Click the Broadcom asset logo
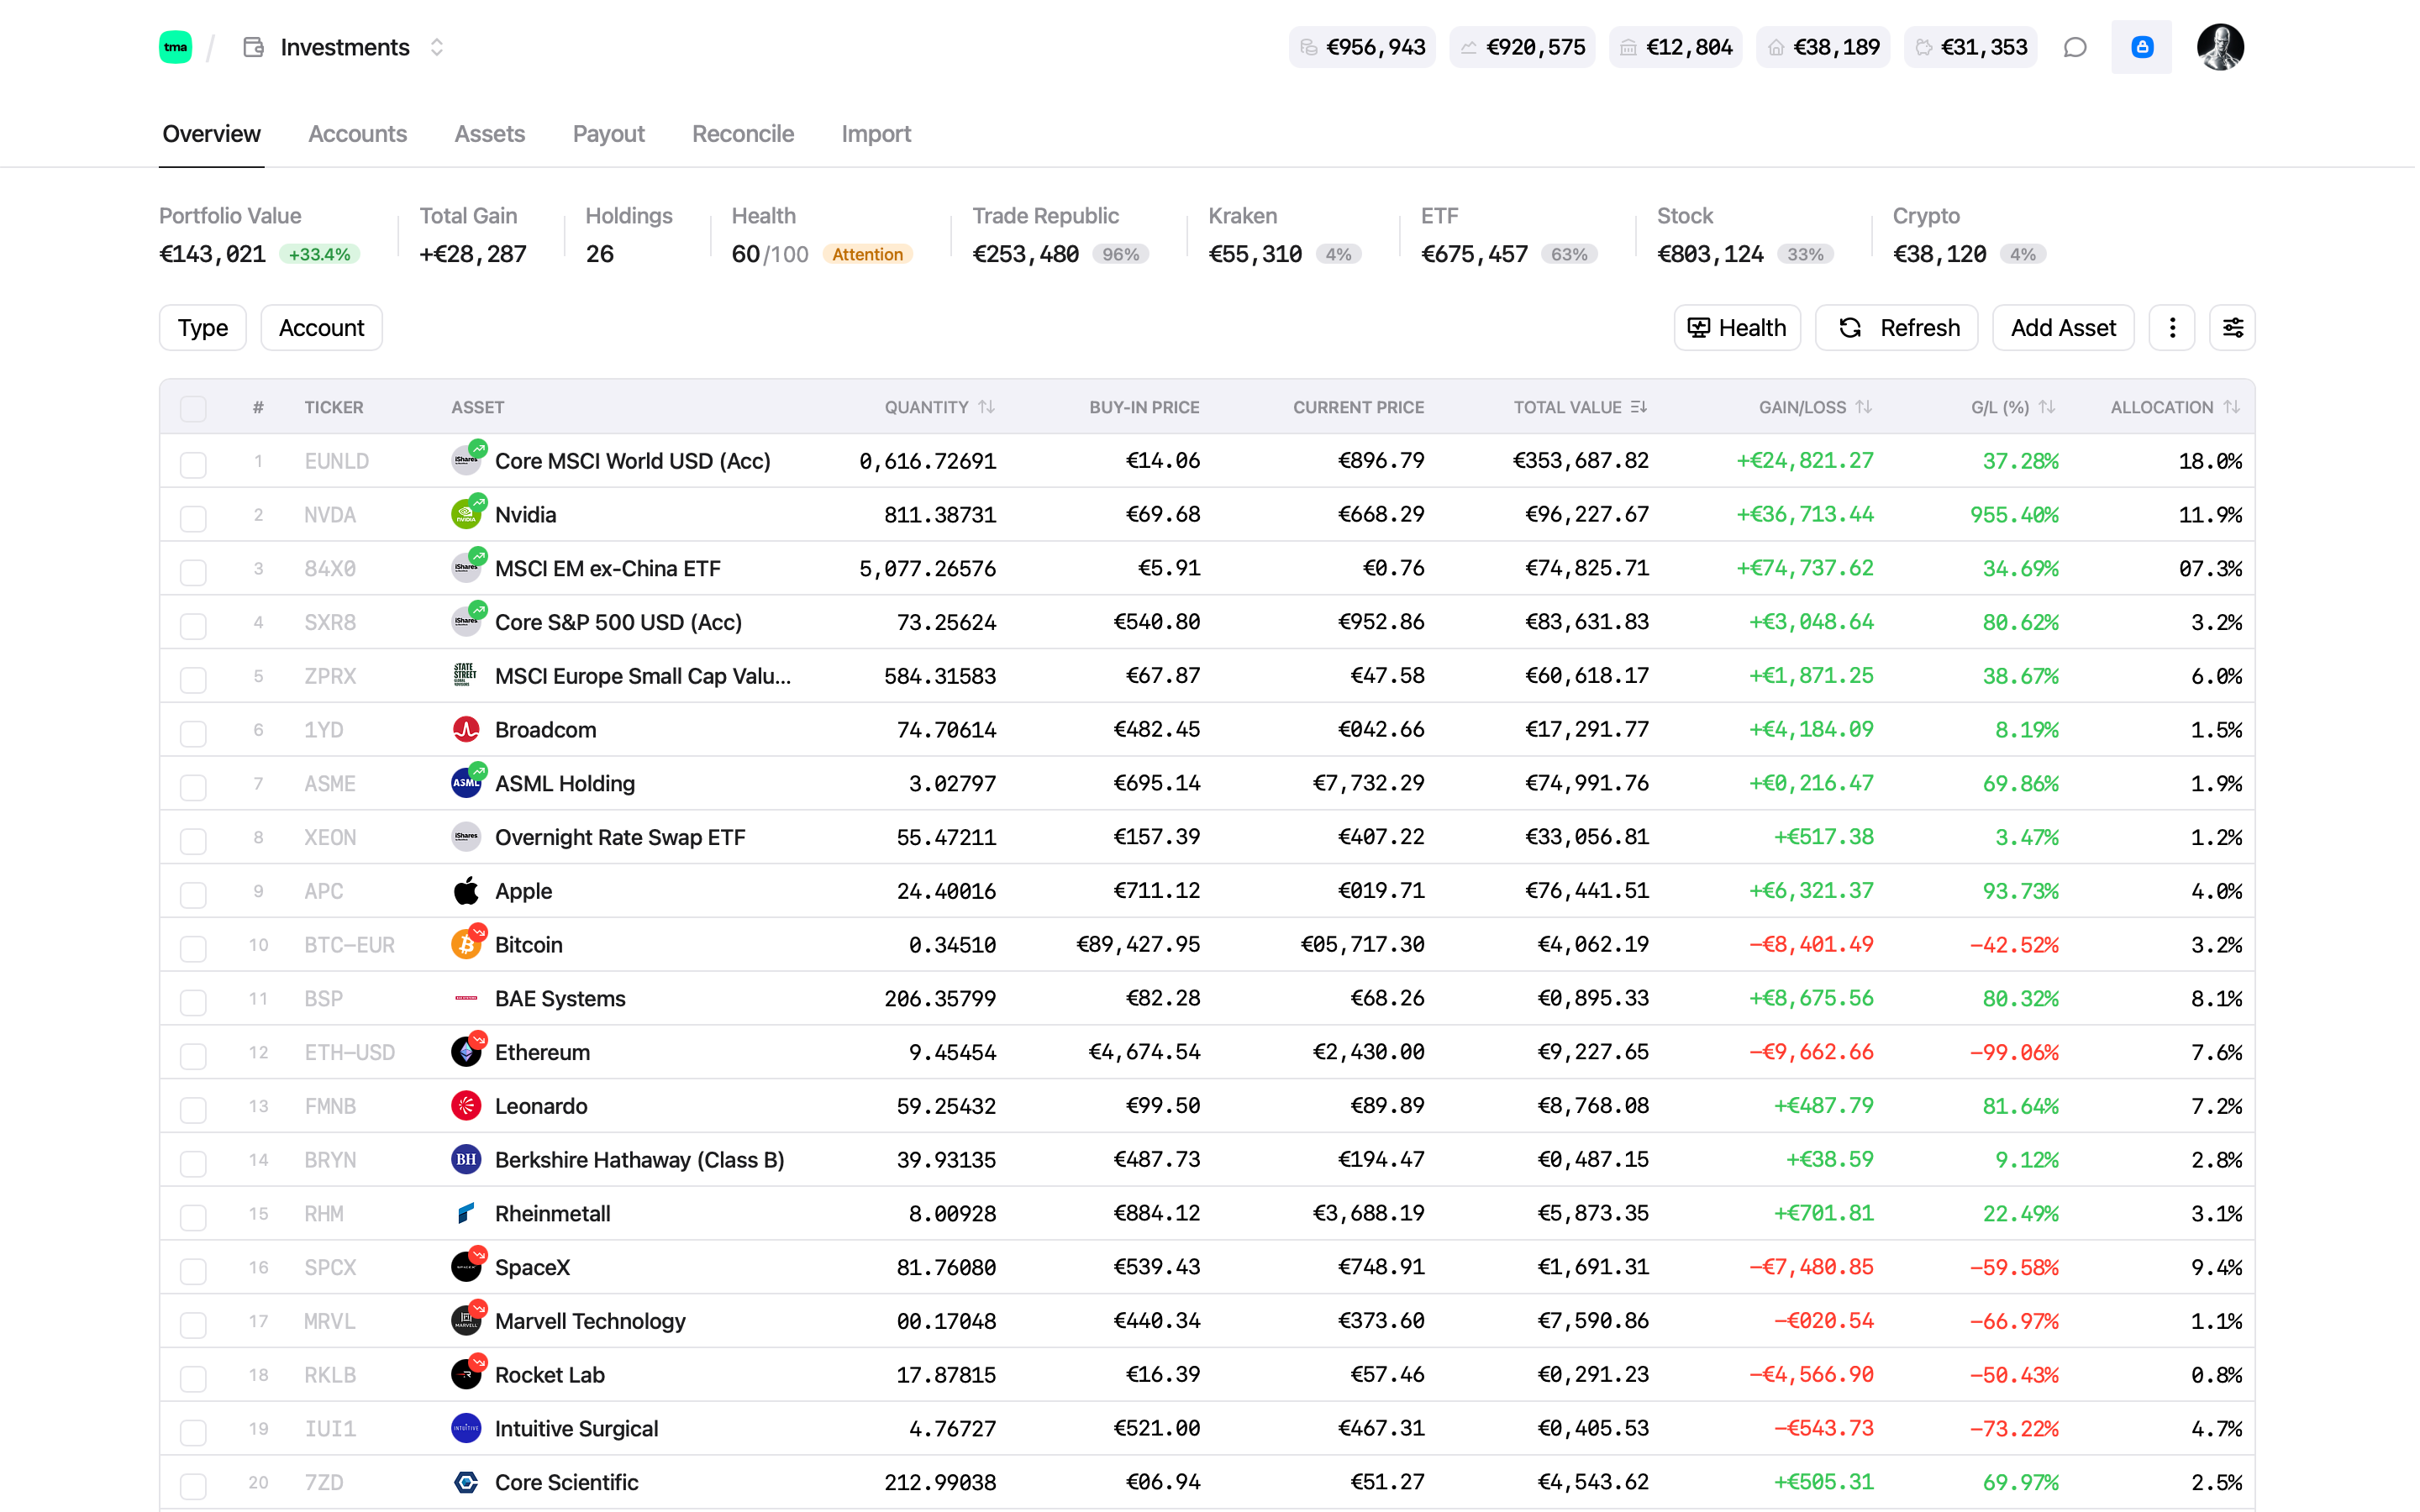The height and width of the screenshot is (1512, 2420). (466, 730)
